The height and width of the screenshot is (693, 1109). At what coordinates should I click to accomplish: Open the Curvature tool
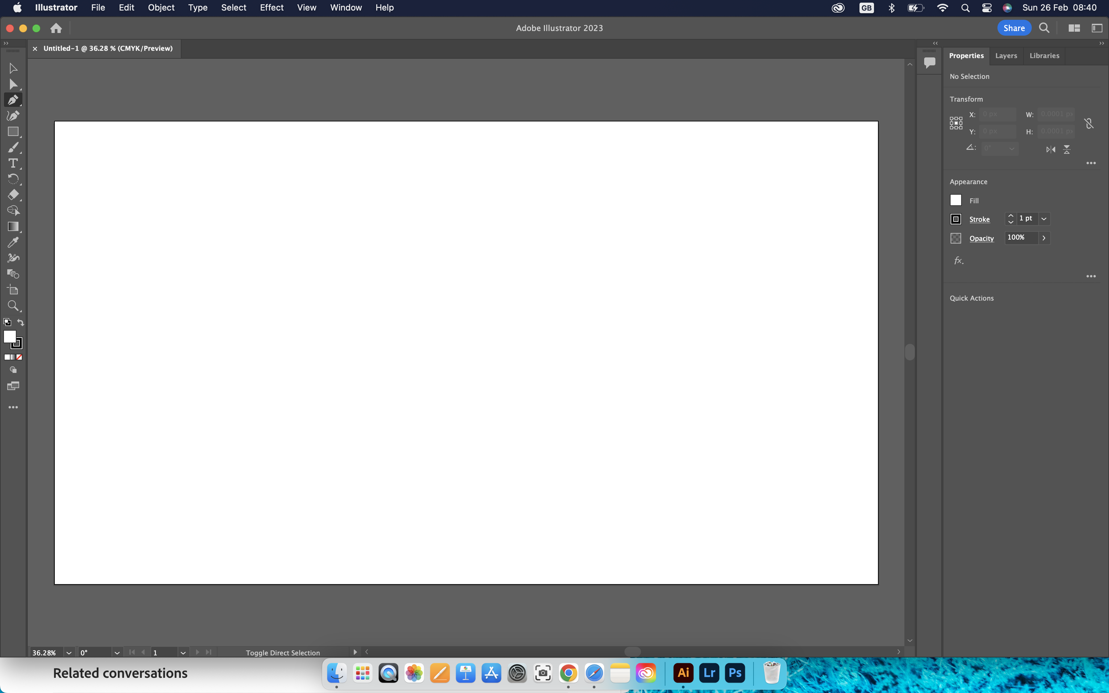(x=13, y=115)
